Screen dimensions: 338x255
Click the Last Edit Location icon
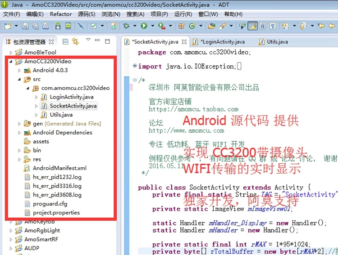(x=321, y=26)
